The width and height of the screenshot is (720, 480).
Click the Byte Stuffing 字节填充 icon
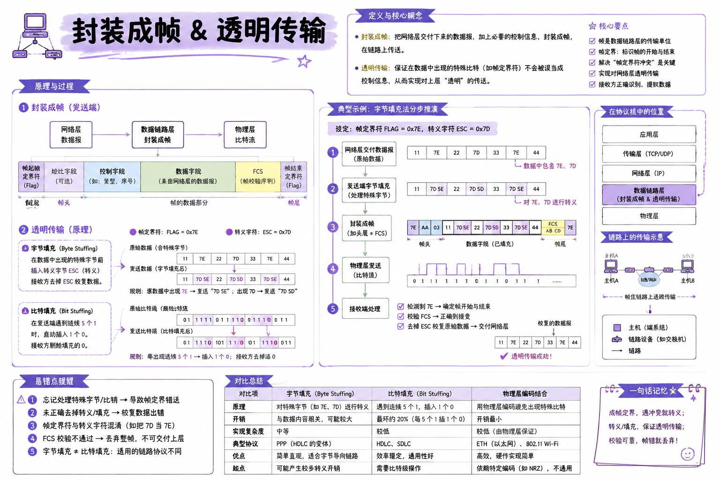click(x=25, y=248)
